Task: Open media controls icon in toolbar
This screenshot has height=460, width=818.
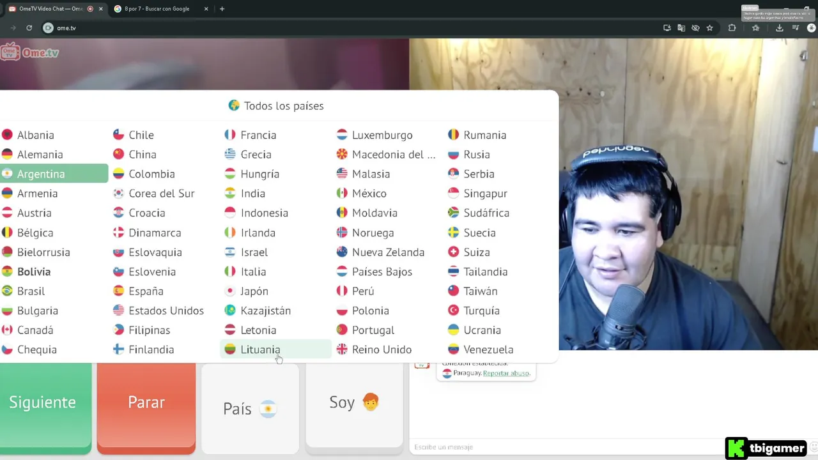Action: (796, 28)
